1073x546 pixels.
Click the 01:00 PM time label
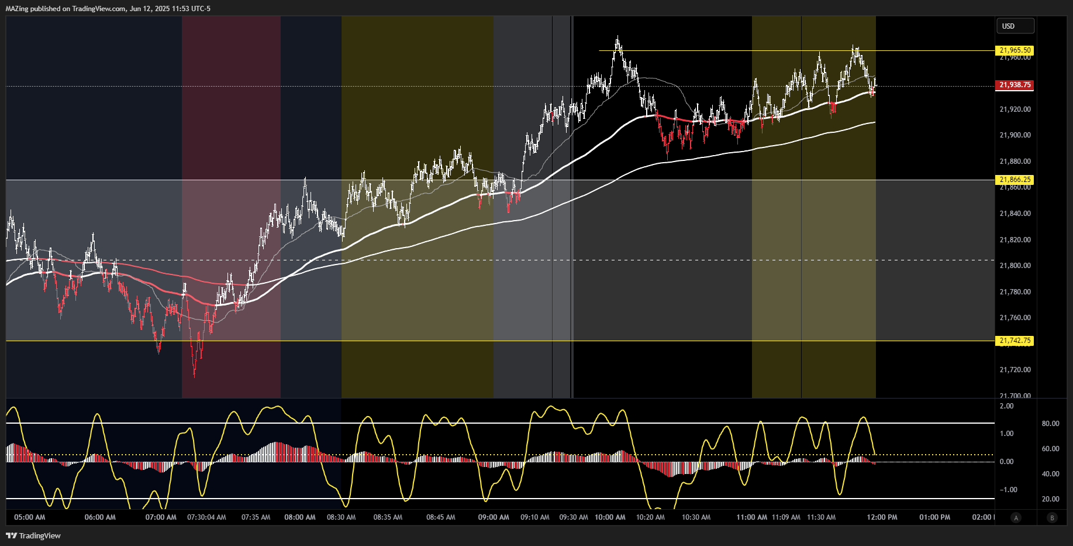(934, 517)
